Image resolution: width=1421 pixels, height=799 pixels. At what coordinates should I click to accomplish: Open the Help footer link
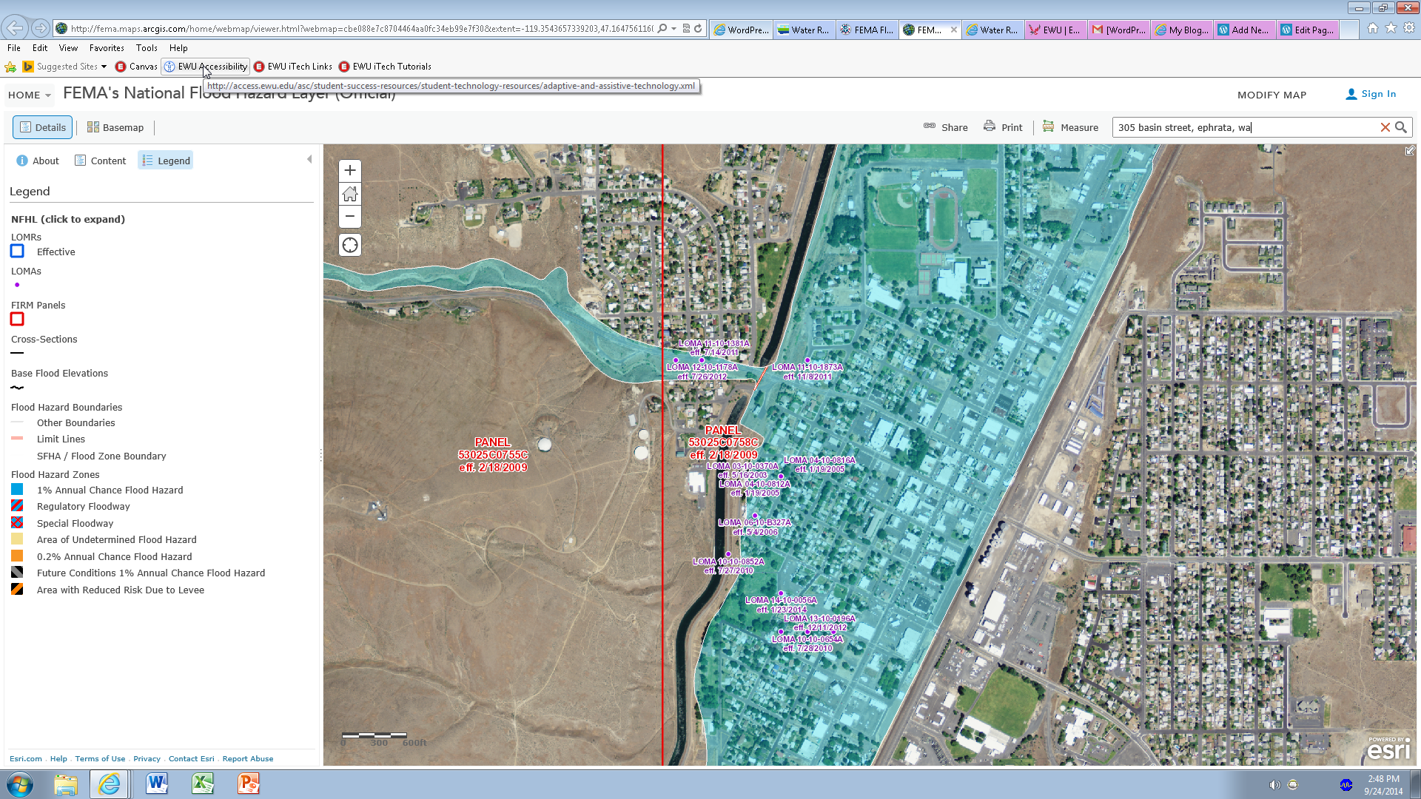coord(58,759)
